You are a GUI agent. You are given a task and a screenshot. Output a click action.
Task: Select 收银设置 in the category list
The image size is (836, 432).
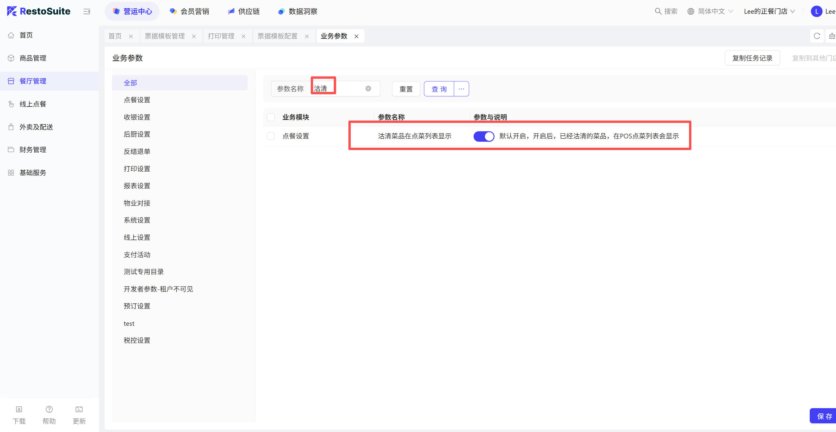tap(137, 117)
